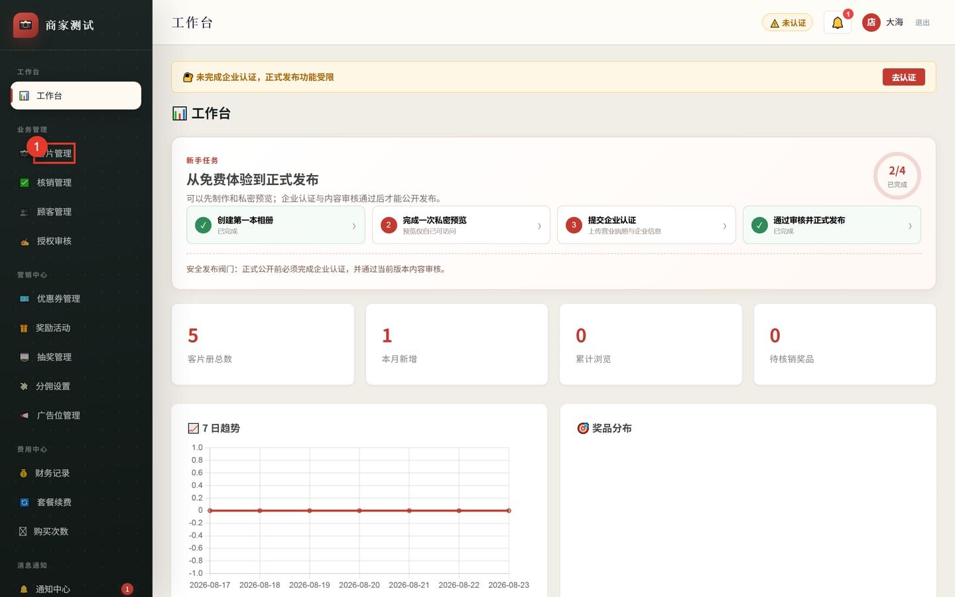Click the 未完成企业认证 warning banner text

[265, 77]
